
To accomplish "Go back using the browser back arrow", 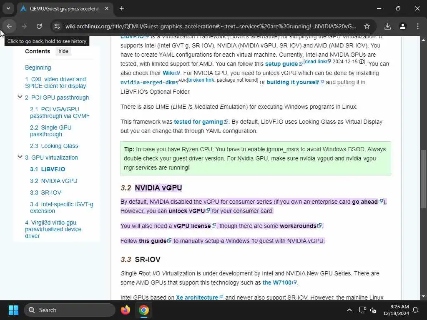I will [x=9, y=26].
